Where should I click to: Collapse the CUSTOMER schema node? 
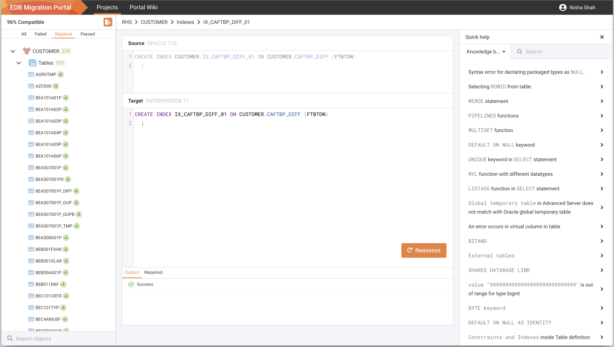[13, 51]
